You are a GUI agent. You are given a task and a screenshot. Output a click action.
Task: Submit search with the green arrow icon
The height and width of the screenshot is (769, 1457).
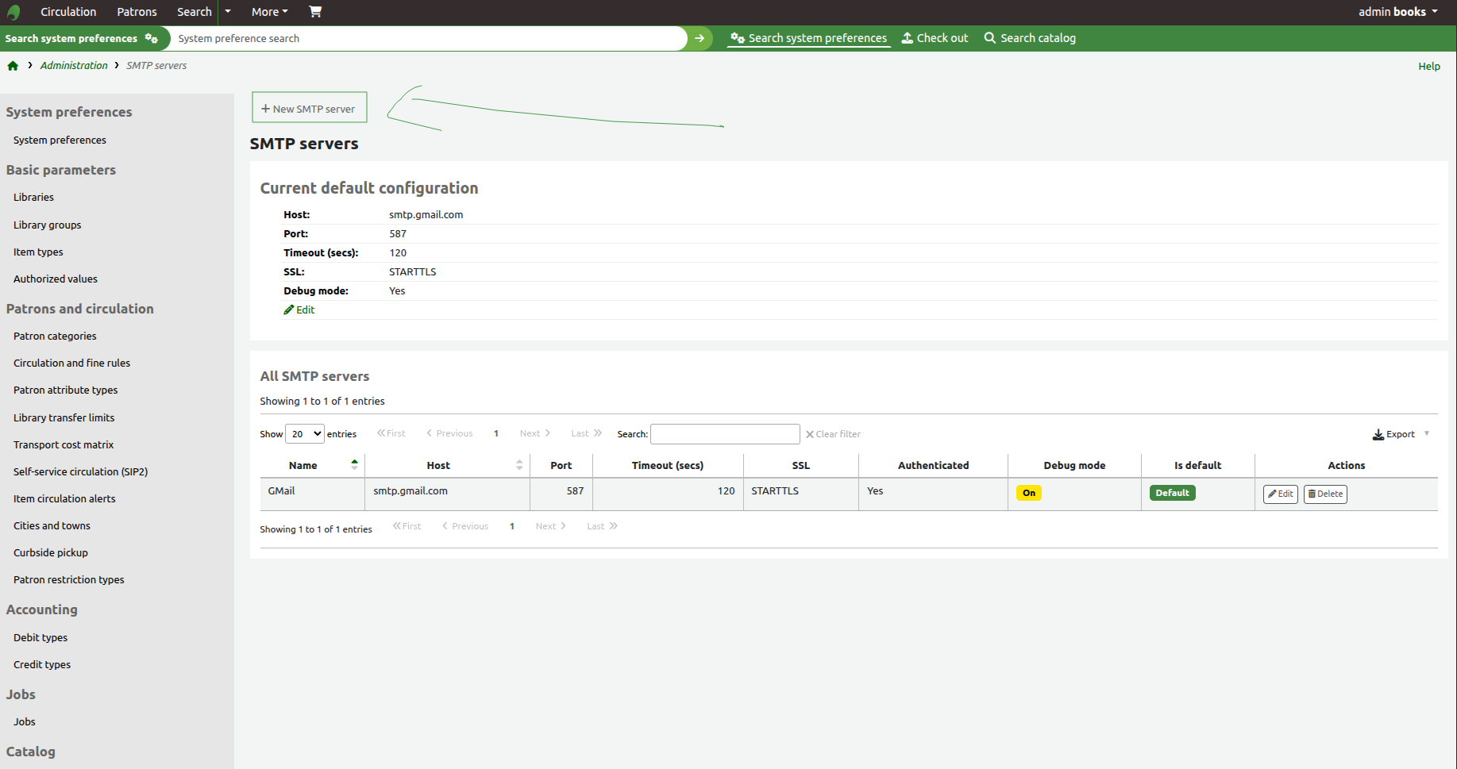pyautogui.click(x=699, y=38)
